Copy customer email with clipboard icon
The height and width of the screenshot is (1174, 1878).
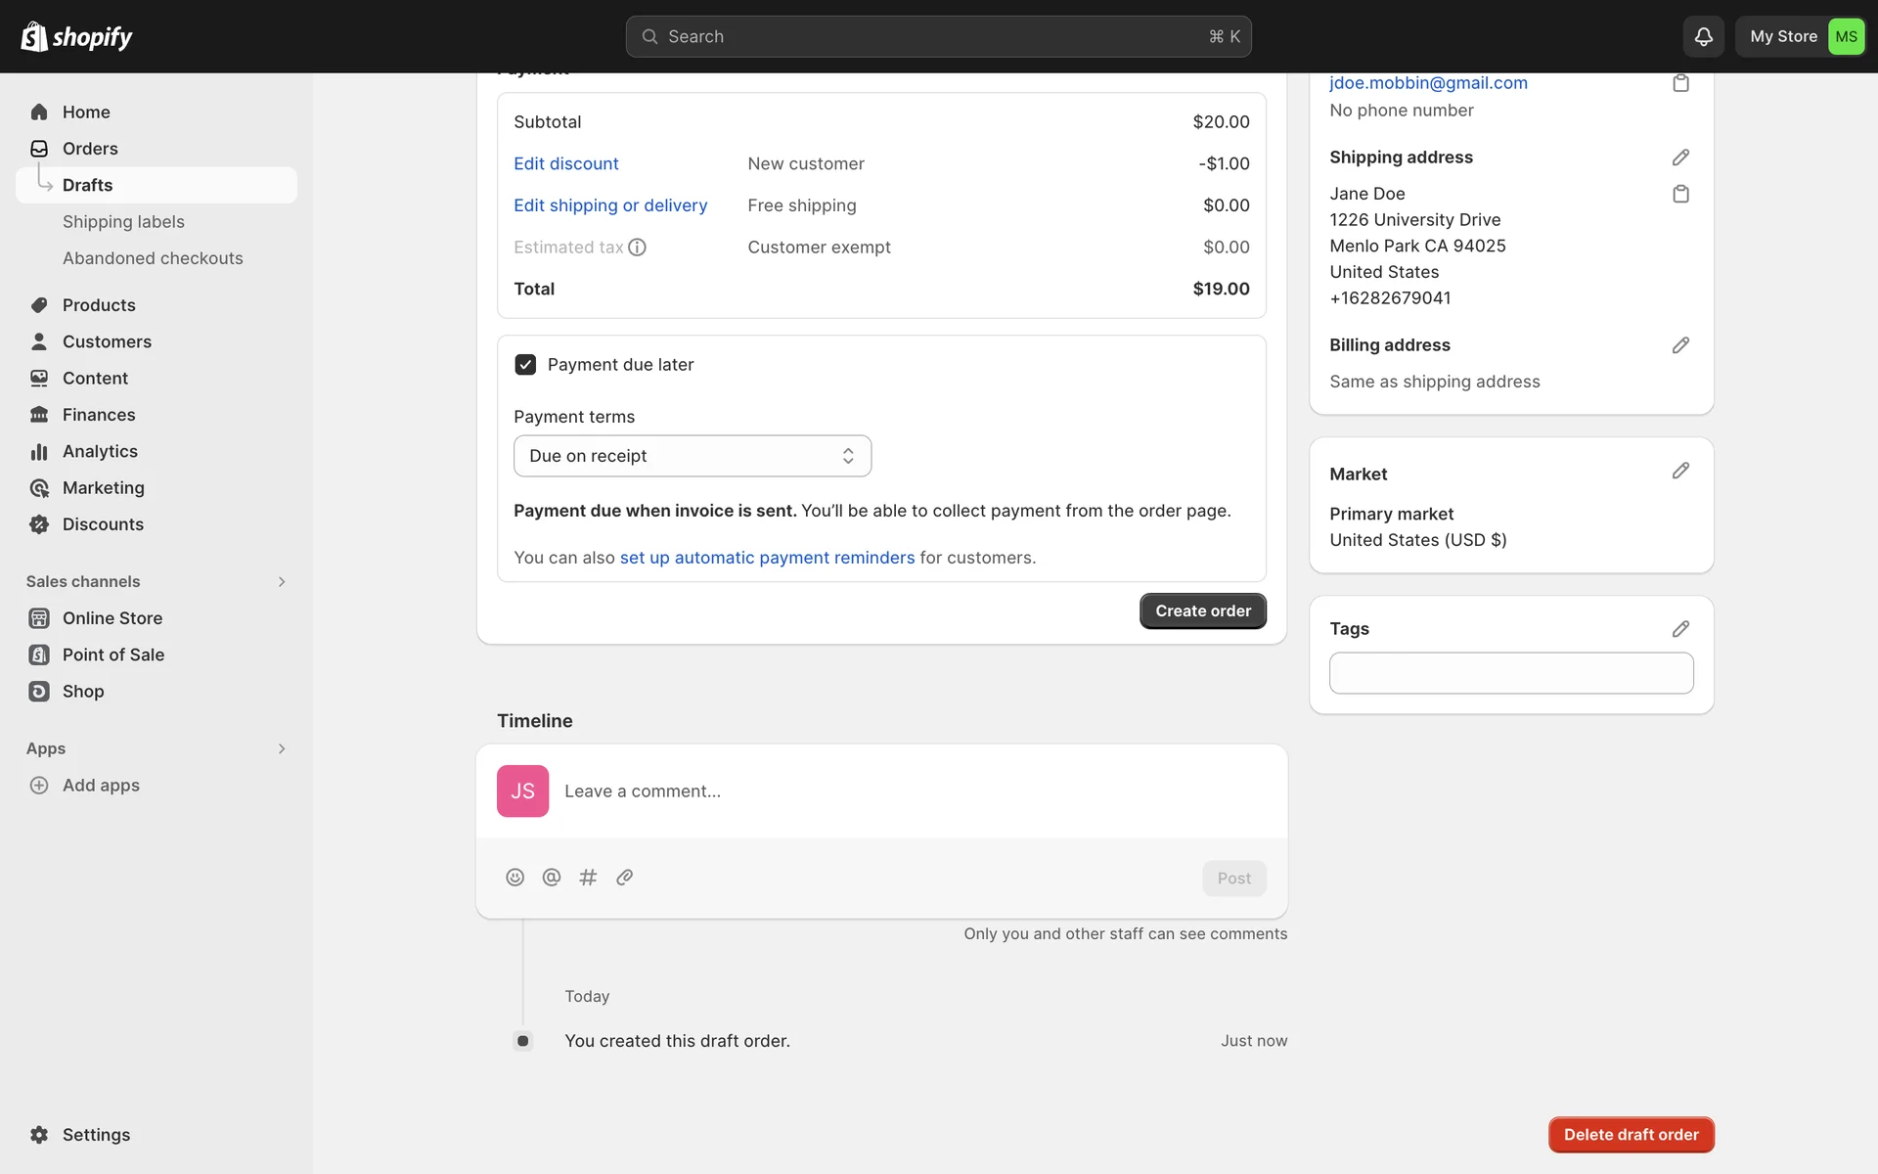1680,83
